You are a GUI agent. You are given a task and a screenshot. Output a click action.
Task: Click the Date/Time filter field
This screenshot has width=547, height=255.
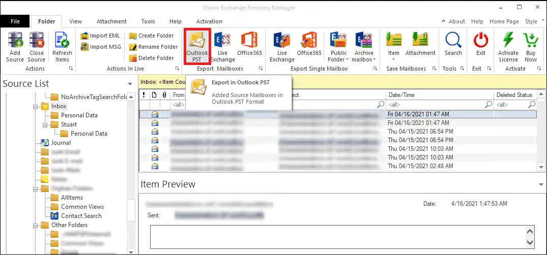[440, 105]
